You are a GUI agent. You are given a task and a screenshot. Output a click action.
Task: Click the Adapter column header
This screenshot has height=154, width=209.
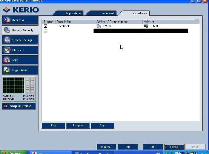tap(171, 21)
